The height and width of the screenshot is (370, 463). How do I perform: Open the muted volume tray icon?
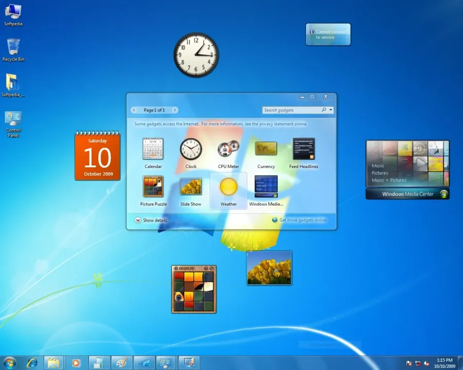(x=426, y=363)
